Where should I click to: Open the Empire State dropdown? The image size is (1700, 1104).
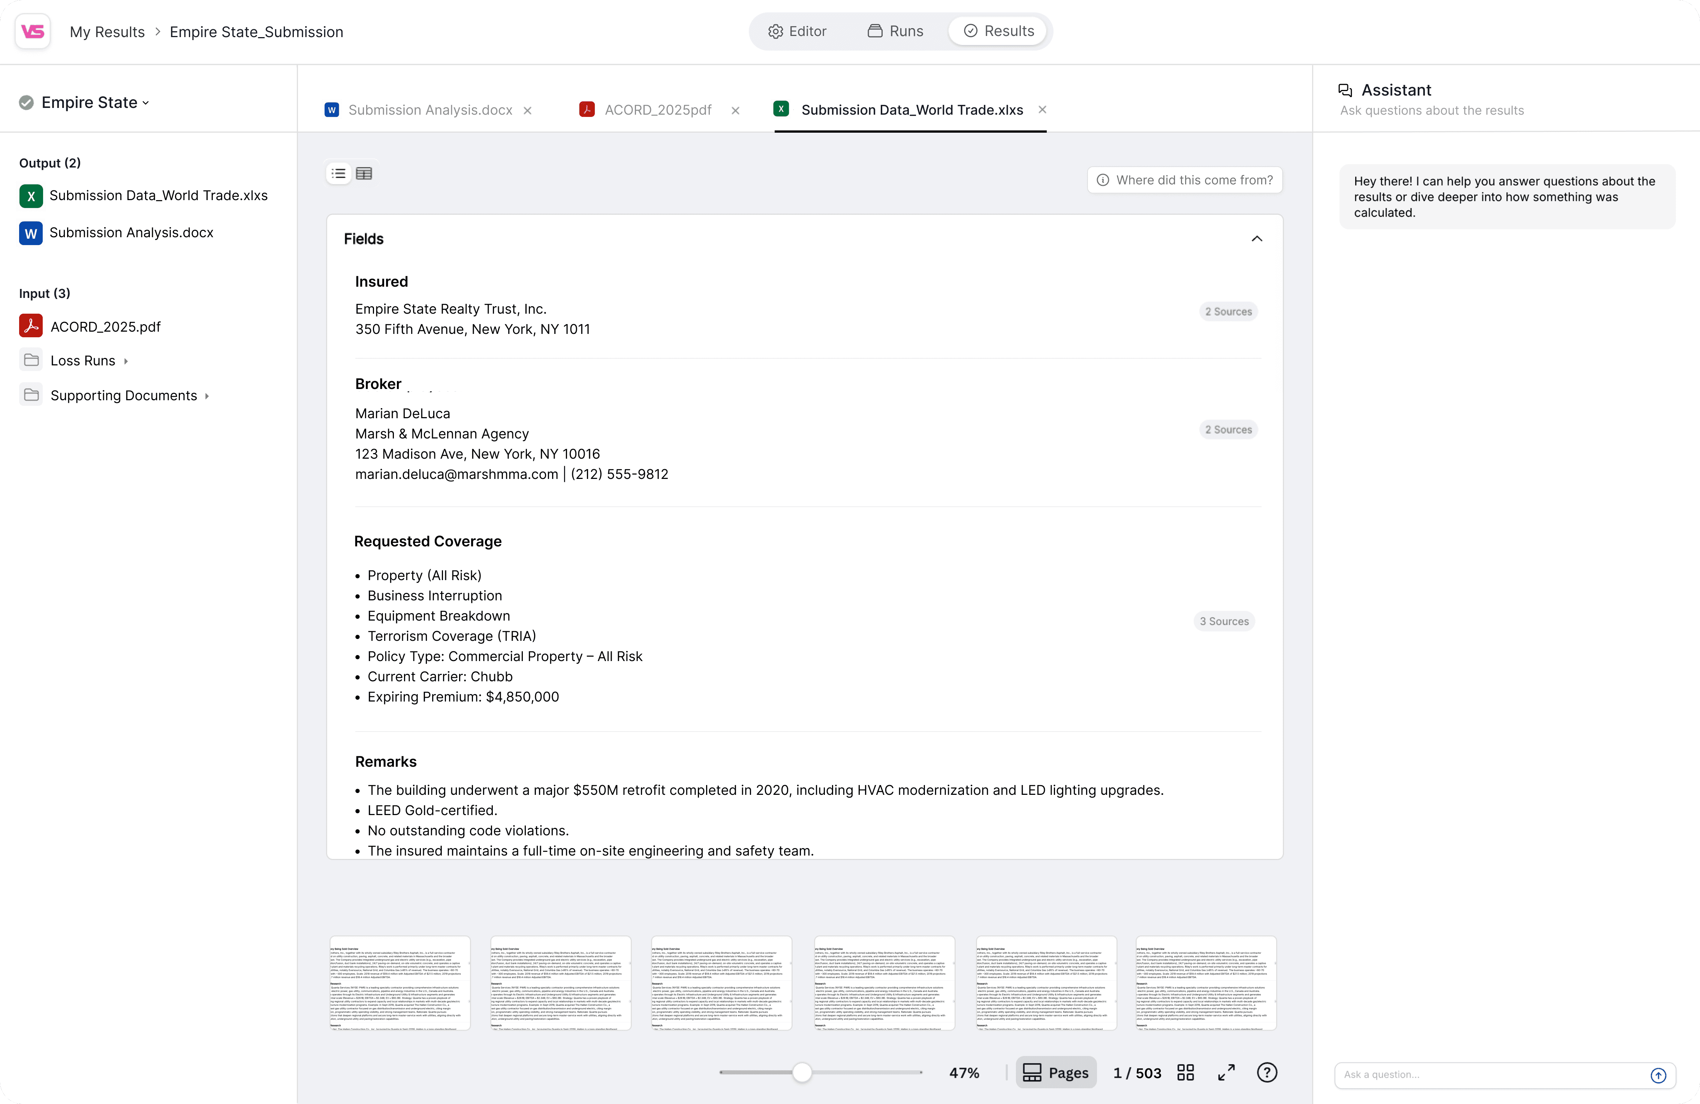[95, 103]
